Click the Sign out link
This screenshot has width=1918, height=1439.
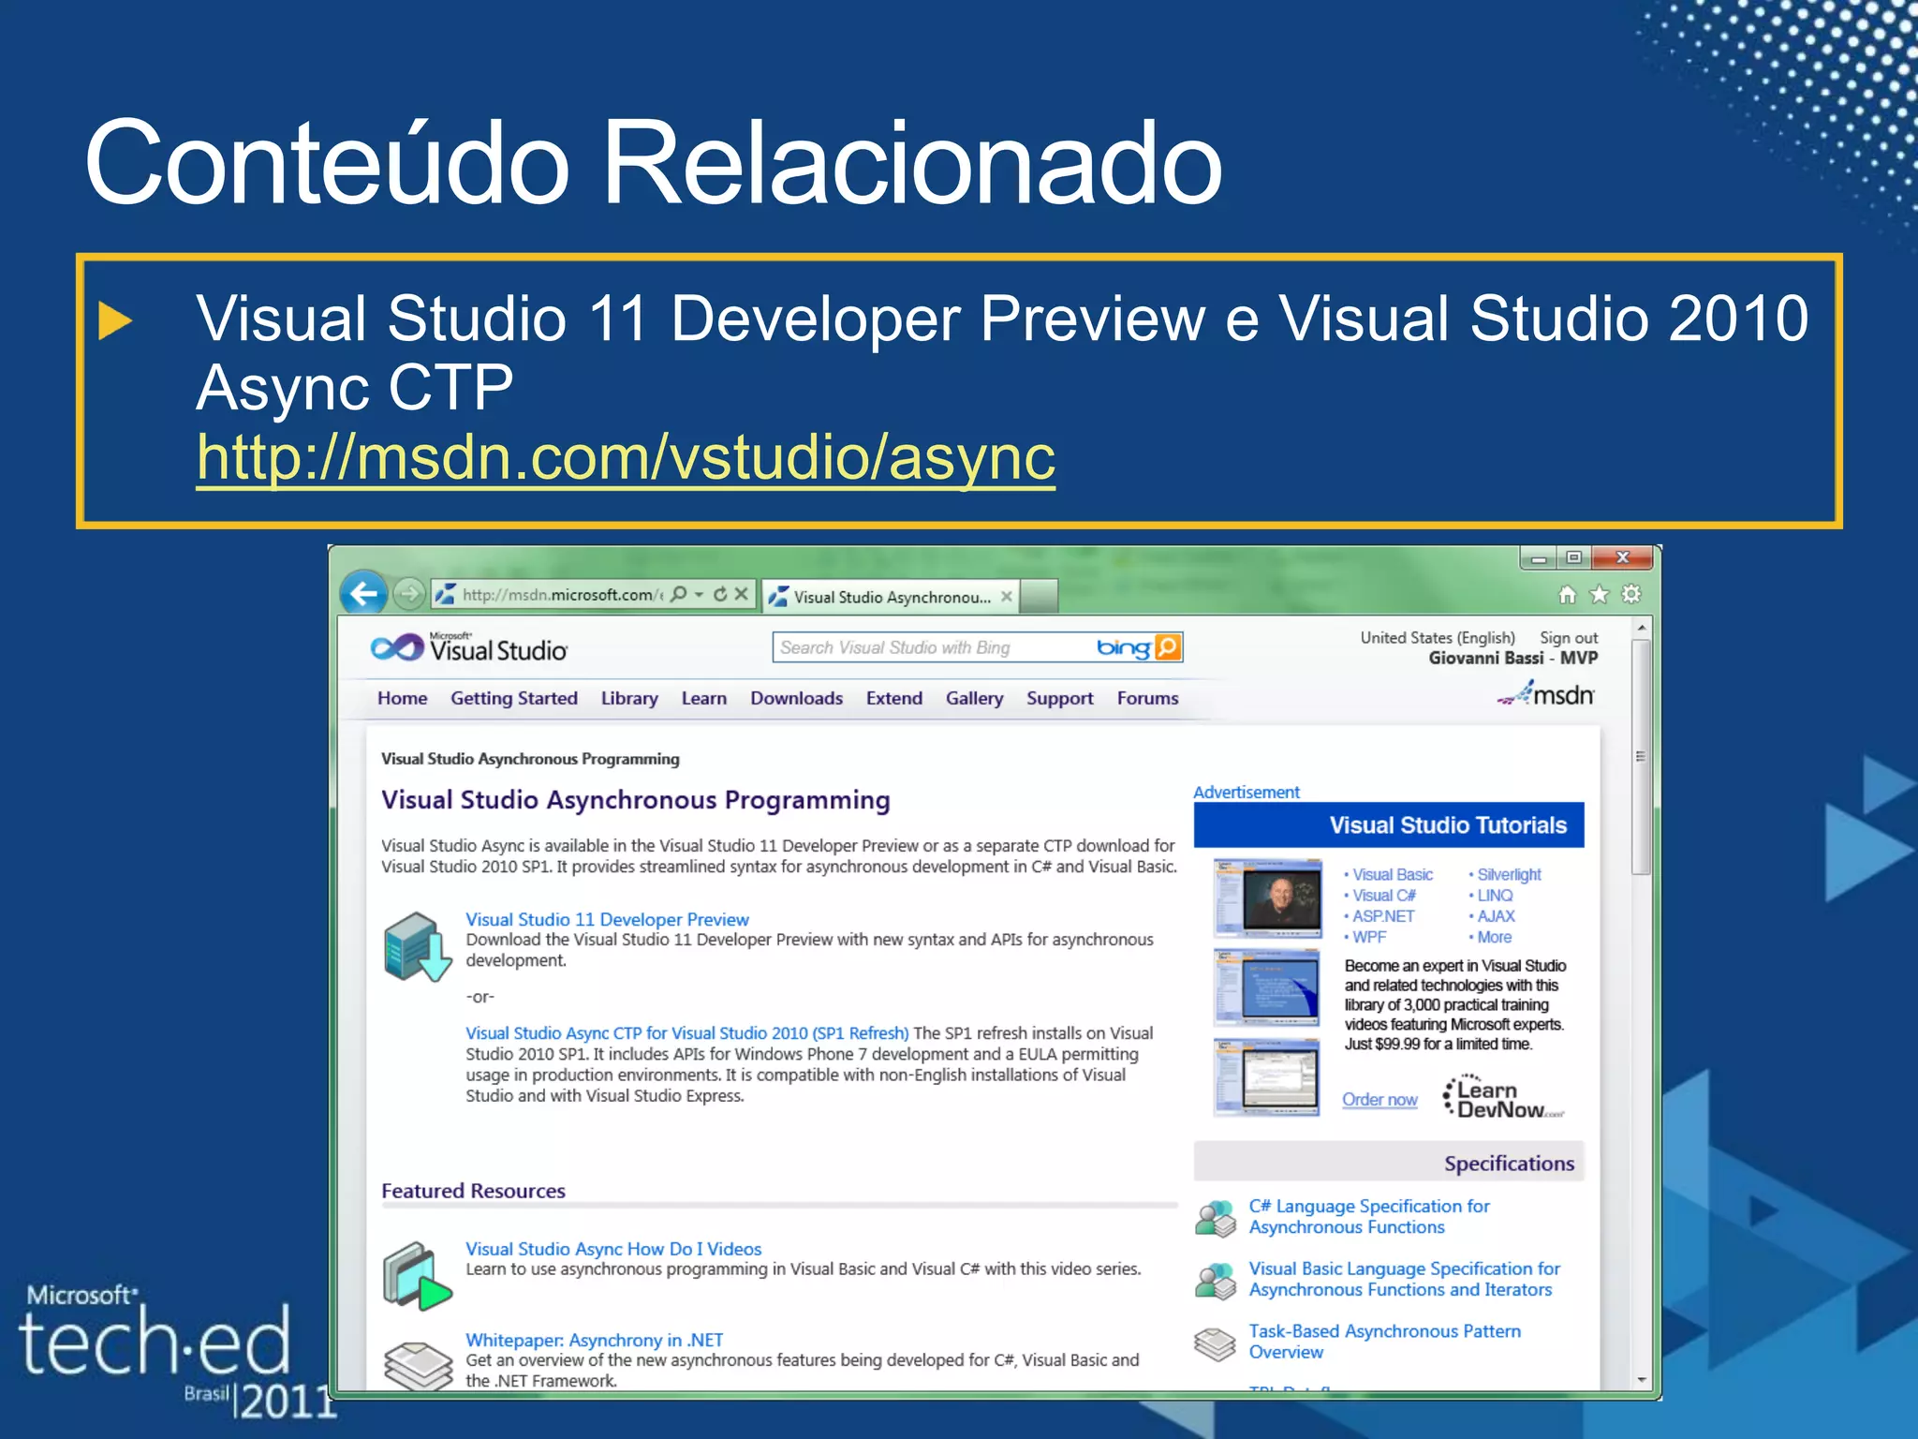pos(1569,637)
